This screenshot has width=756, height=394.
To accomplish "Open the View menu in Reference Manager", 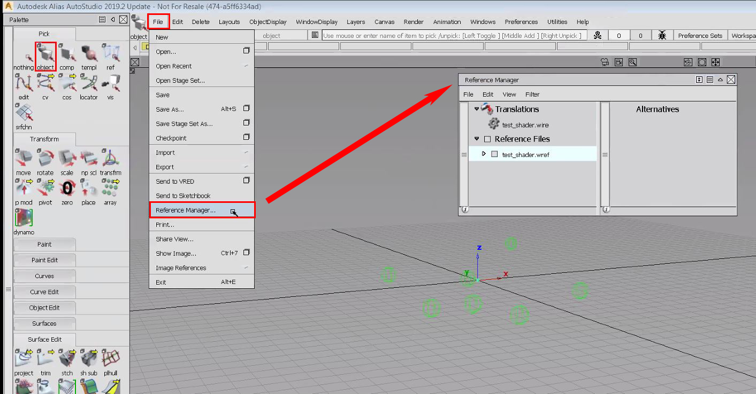I will (x=509, y=94).
